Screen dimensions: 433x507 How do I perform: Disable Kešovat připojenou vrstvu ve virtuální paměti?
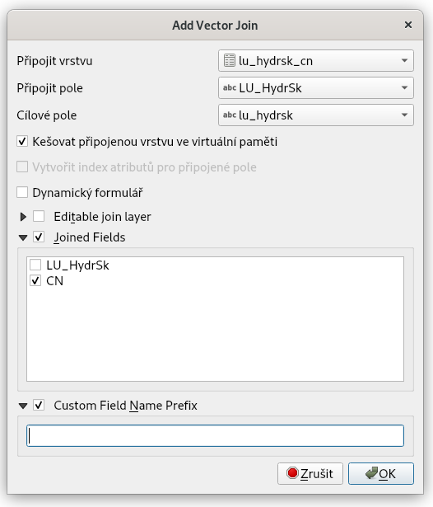[22, 141]
